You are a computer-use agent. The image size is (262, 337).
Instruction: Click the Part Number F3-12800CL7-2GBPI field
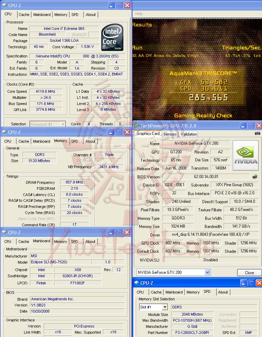192,333
